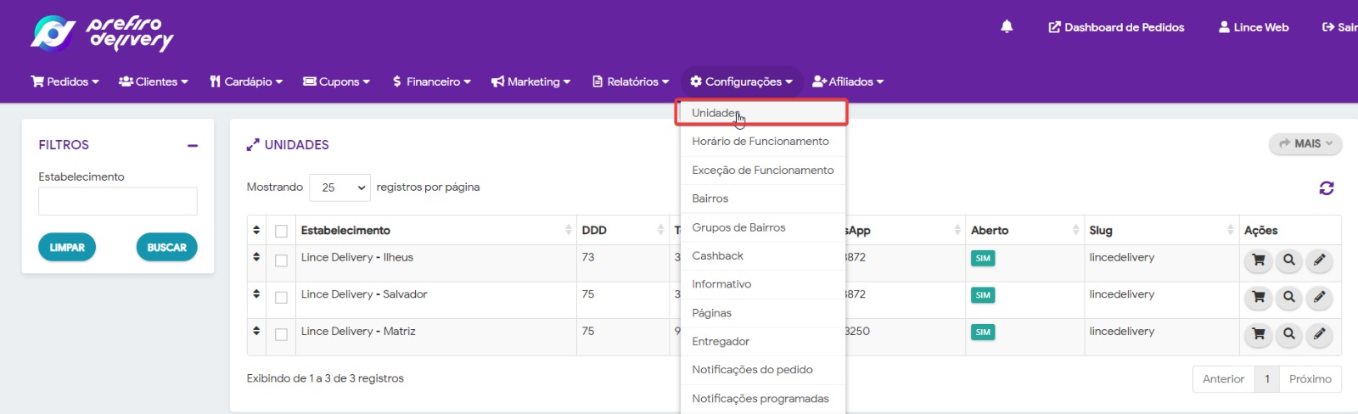The image size is (1358, 414).
Task: Click the Prefiro Delivery logo
Action: pyautogui.click(x=102, y=33)
